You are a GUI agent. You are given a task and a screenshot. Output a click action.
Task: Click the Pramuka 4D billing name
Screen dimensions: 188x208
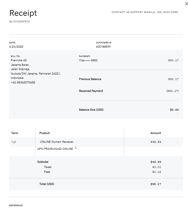click(x=19, y=60)
